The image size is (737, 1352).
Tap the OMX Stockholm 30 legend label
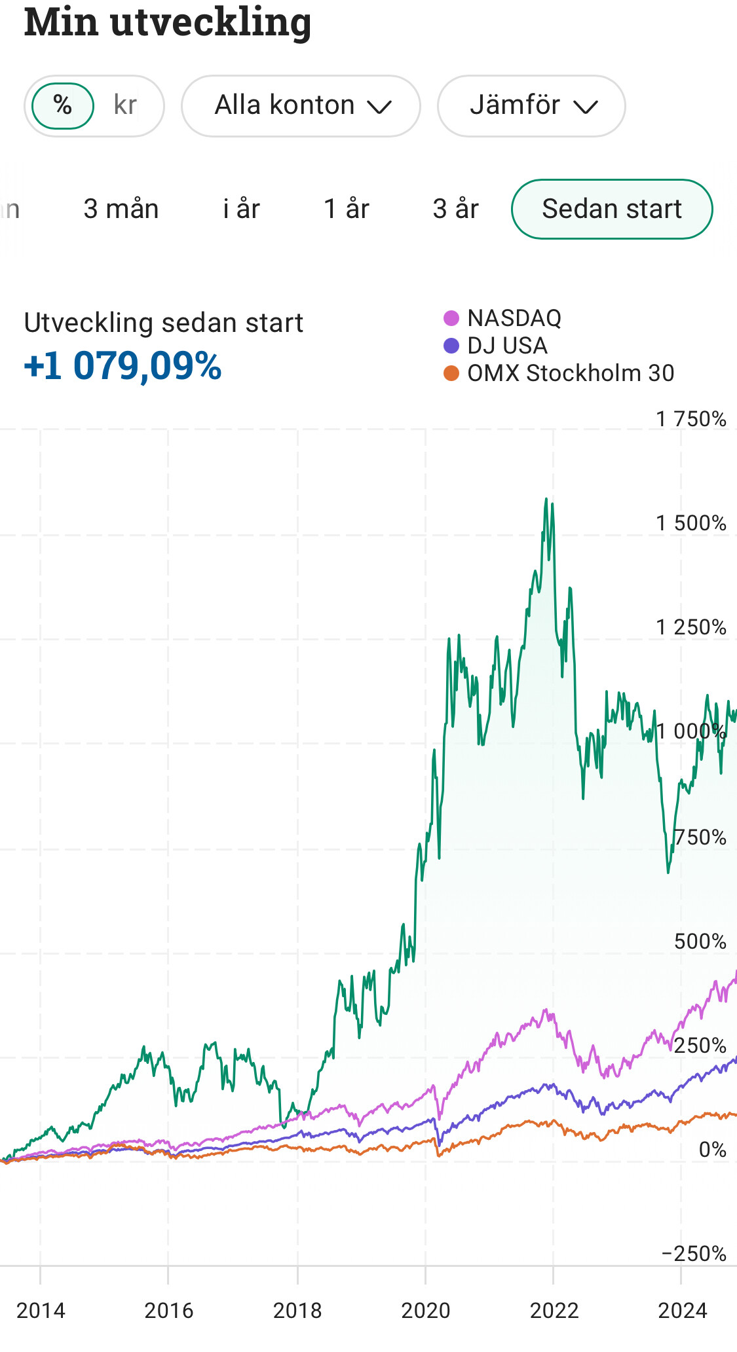pos(571,373)
